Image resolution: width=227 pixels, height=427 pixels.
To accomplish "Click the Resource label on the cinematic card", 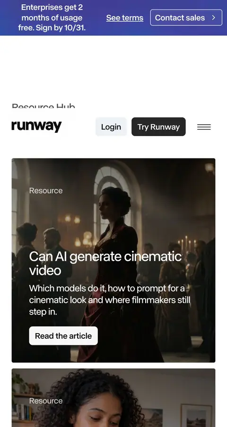I will click(46, 191).
